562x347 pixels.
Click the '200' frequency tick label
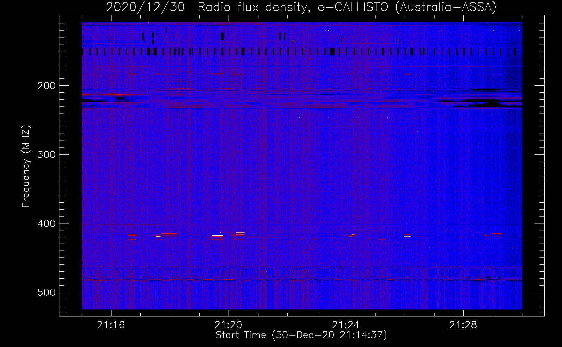click(x=47, y=86)
